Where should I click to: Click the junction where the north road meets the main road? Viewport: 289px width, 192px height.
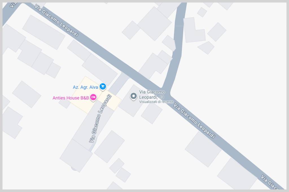pos(166,91)
